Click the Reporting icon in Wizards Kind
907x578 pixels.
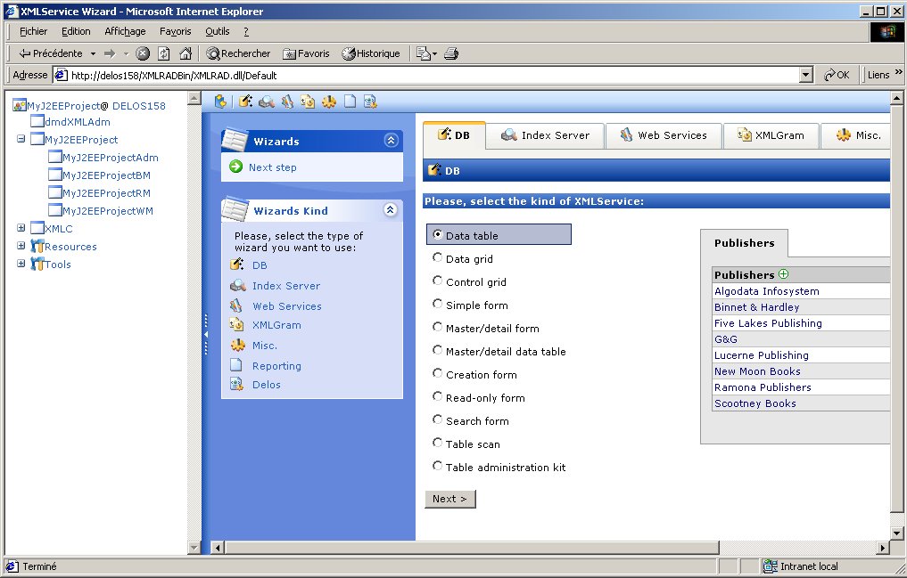click(236, 365)
